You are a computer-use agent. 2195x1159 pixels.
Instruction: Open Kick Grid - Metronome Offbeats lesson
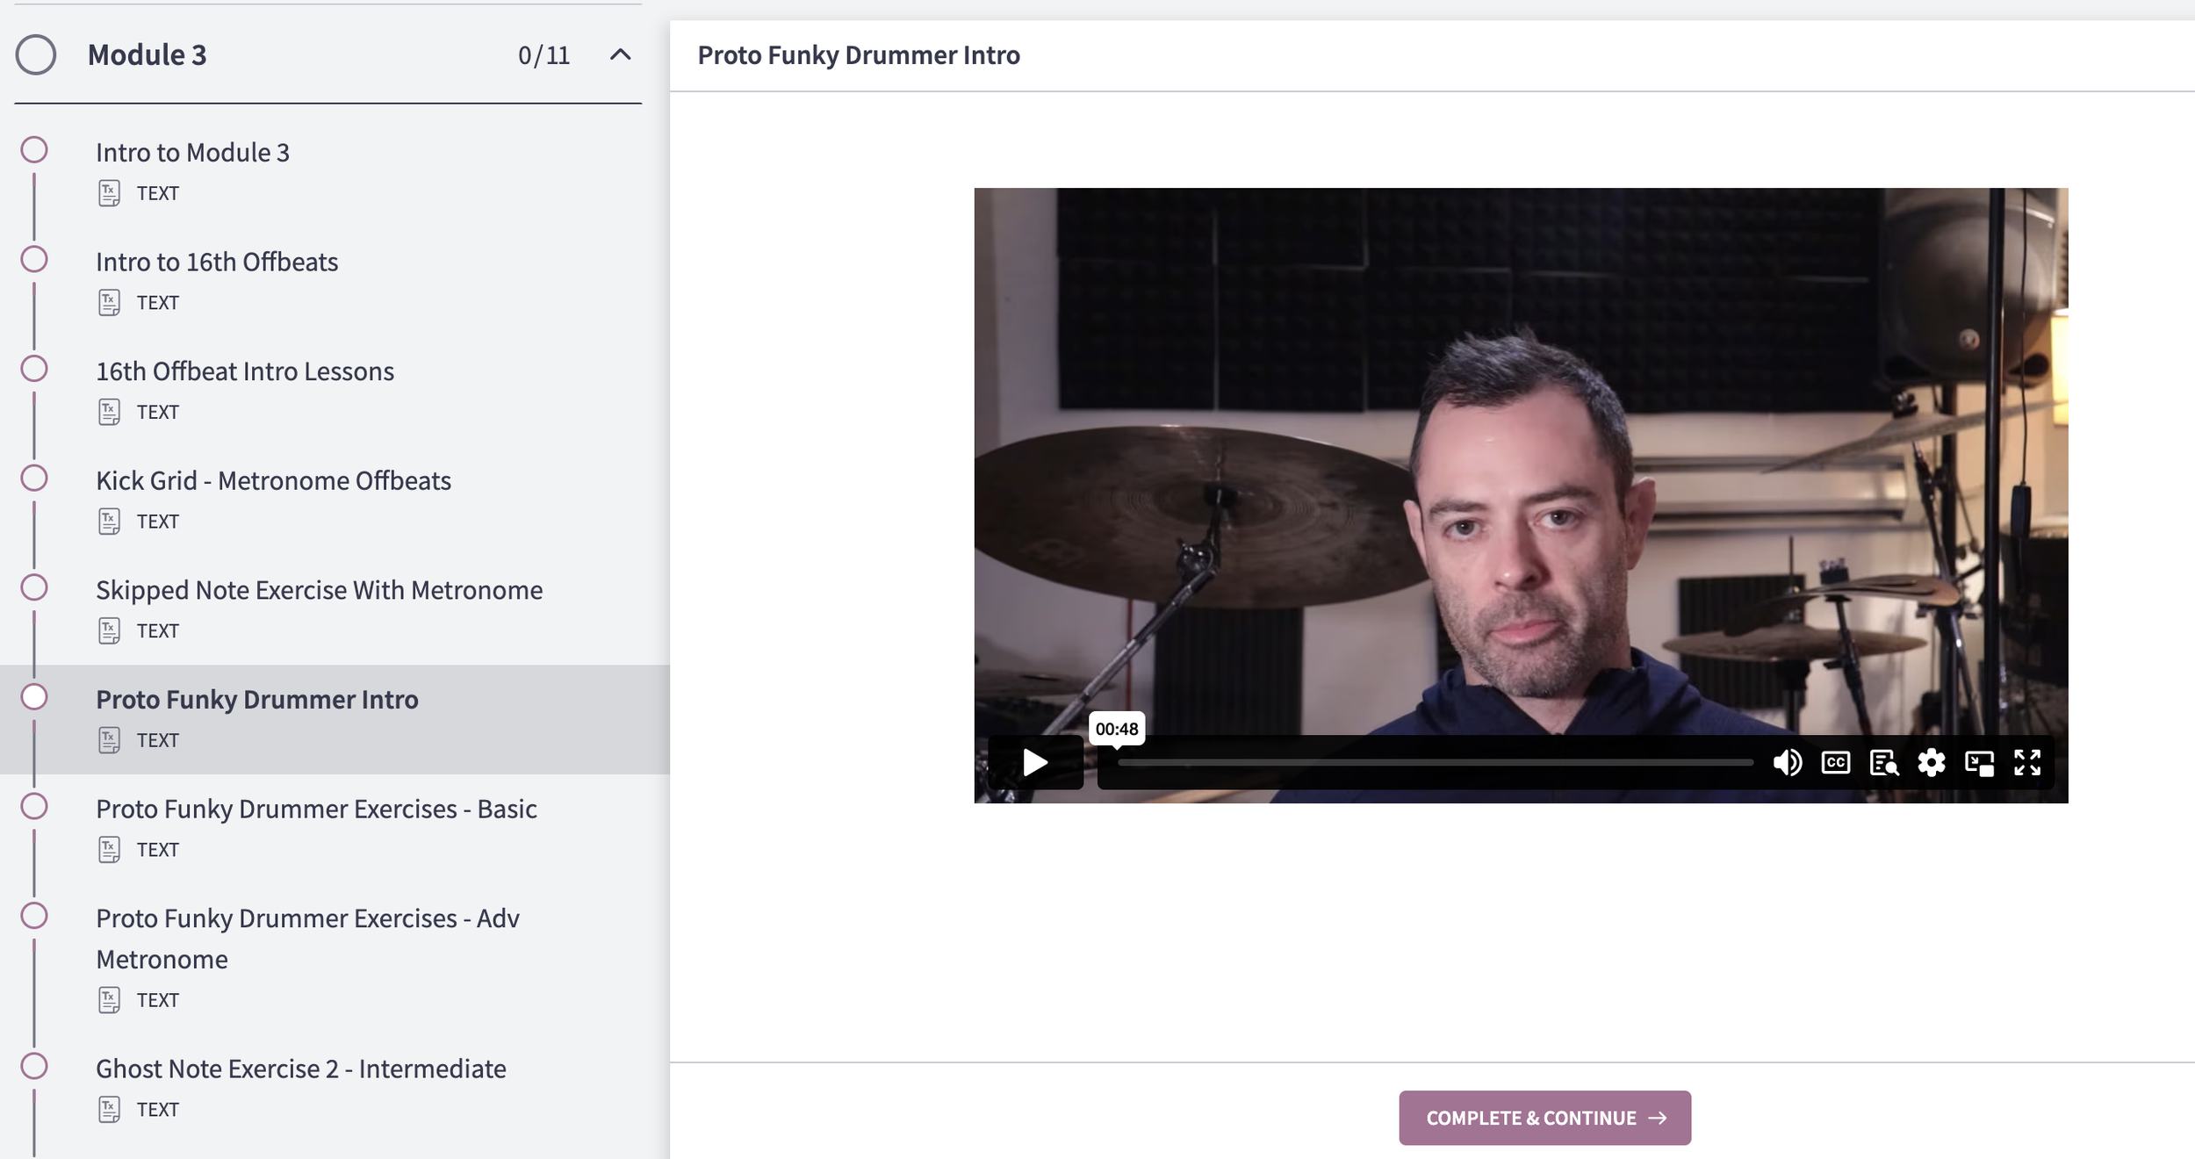pos(273,480)
